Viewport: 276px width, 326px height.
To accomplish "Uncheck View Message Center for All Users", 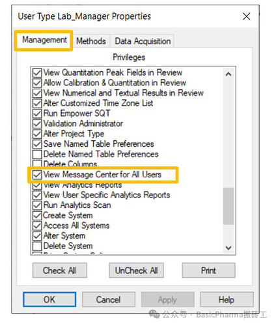I will [x=37, y=175].
